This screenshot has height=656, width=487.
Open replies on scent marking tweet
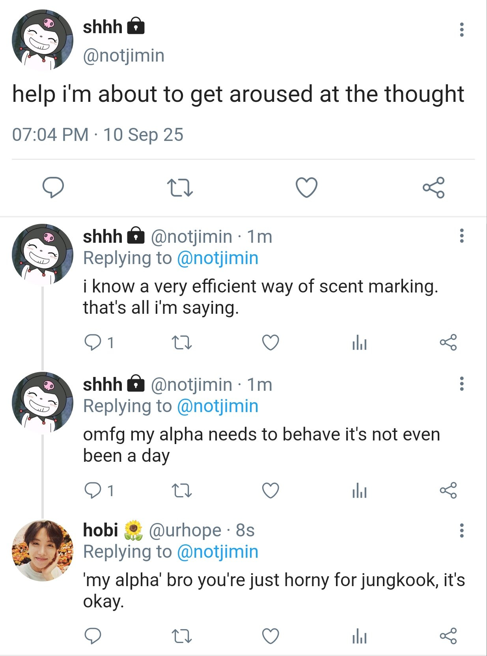coord(93,343)
